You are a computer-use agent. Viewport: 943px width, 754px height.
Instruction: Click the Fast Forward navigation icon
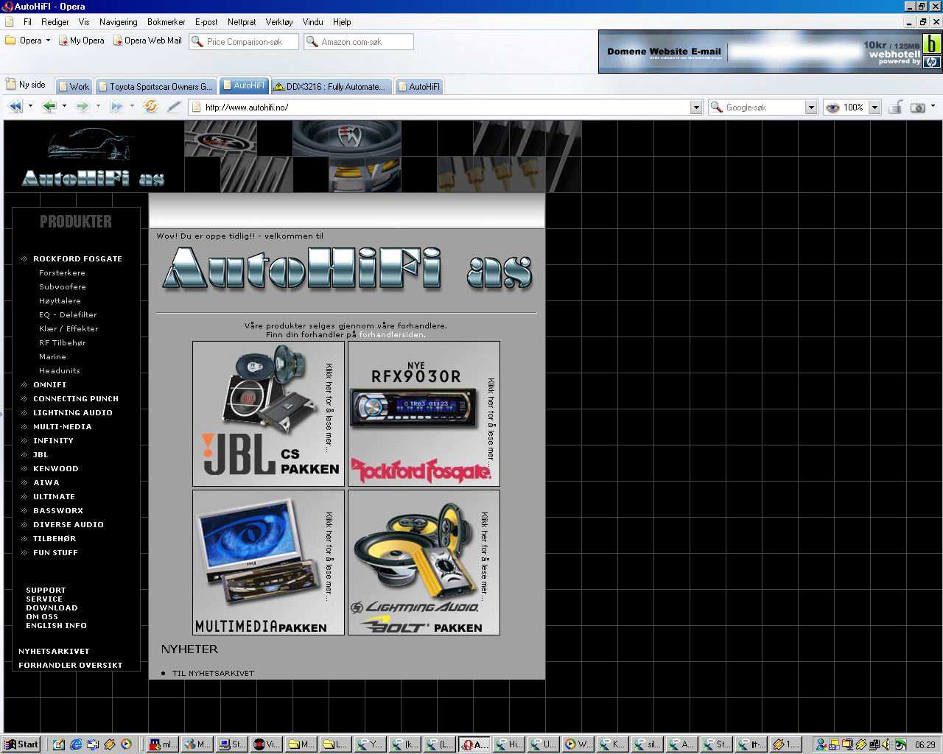click(116, 107)
